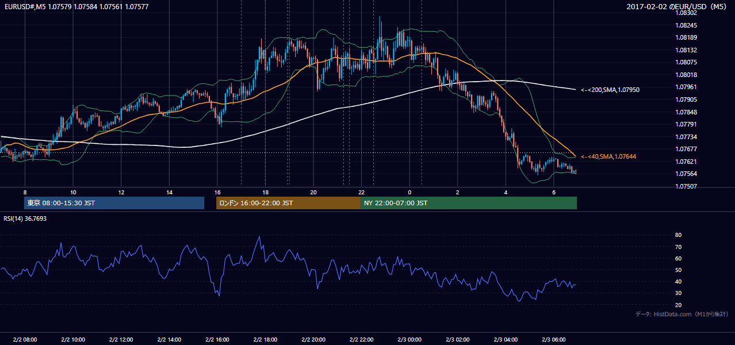
Task: Click the price axis value 1.07507
Action: 686,186
